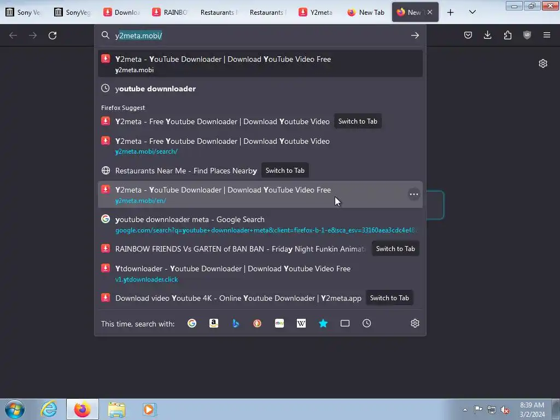Viewport: 560px width, 420px height.
Task: Open new tab page settings gear
Action: [543, 63]
